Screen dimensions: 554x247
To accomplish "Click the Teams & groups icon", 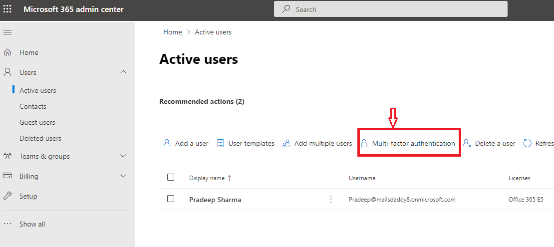I will tap(7, 156).
